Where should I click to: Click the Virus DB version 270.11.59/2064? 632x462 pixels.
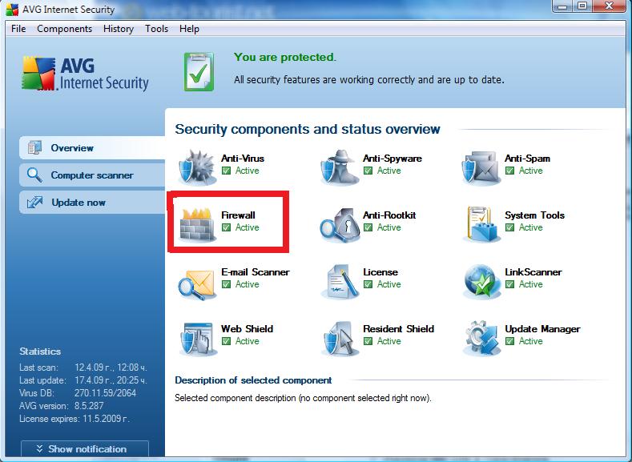pyautogui.click(x=105, y=392)
